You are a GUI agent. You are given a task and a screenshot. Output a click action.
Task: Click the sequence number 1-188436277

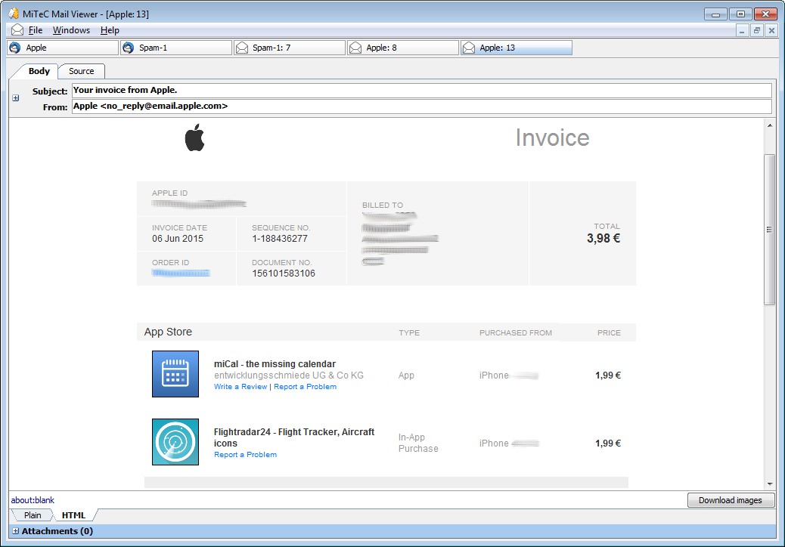[x=279, y=239]
